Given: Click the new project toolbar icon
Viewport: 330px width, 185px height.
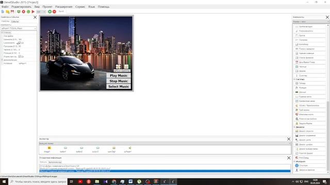Looking at the screenshot, I should pos(3,11).
